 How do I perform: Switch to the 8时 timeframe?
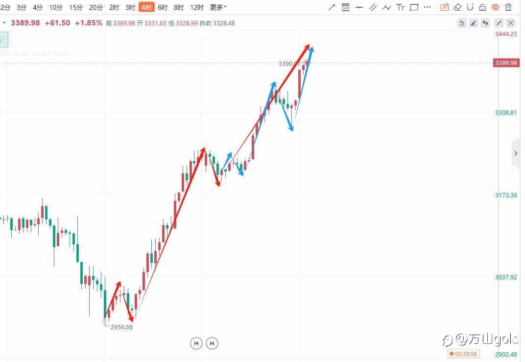pyautogui.click(x=179, y=7)
